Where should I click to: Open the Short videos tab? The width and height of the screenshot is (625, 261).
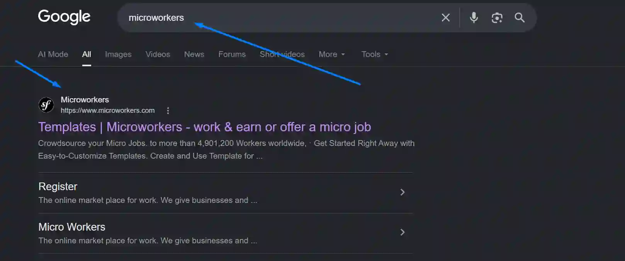[x=282, y=54]
